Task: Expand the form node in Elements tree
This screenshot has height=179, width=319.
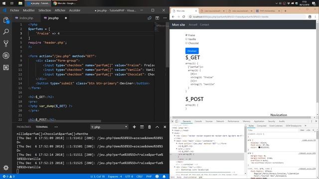Action: 176,144
